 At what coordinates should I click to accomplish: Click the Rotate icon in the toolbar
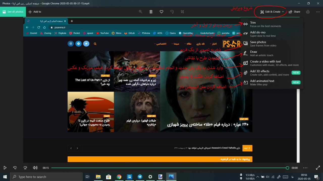[172, 12]
